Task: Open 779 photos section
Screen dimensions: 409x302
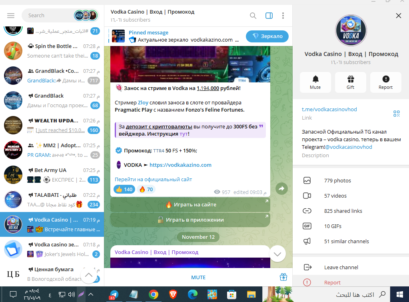Action: 351,181
